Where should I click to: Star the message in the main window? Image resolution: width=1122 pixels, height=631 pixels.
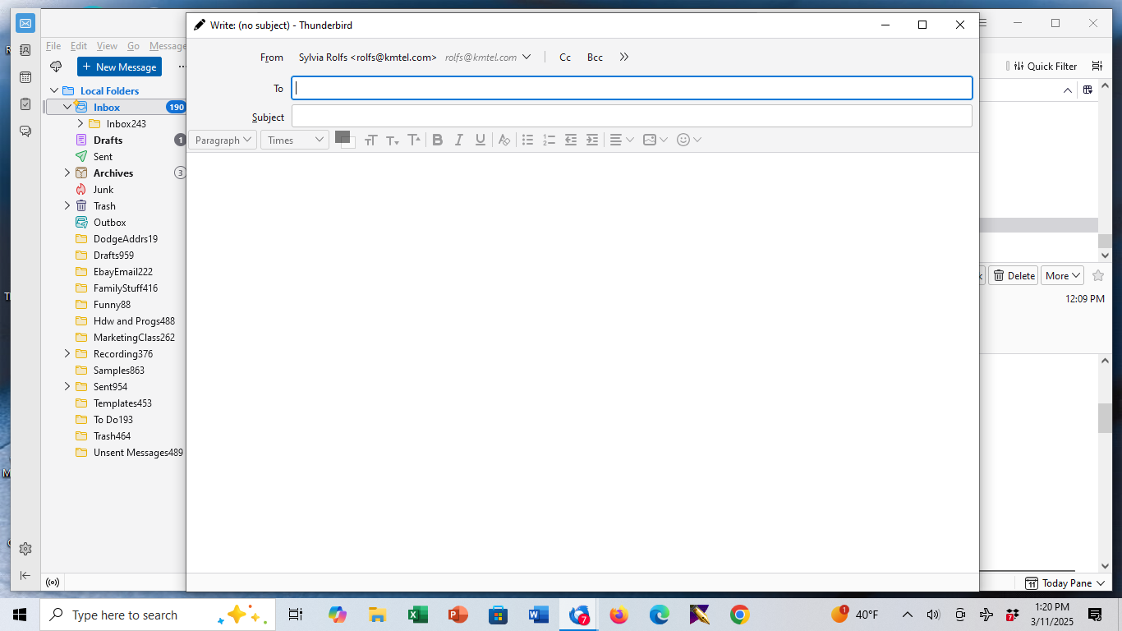tap(1098, 276)
